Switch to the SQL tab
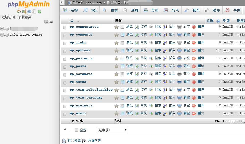 point(91,10)
